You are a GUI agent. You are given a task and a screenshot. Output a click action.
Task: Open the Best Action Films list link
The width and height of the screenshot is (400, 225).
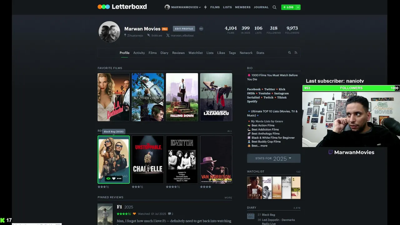coord(263,126)
